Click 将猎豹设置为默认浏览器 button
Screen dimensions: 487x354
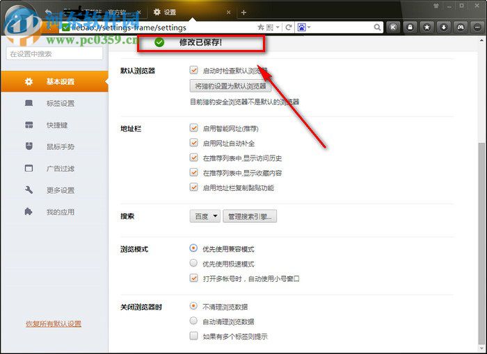click(230, 86)
